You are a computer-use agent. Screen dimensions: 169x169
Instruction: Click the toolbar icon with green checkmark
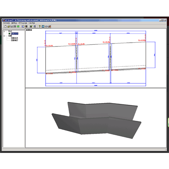coord(31,26)
